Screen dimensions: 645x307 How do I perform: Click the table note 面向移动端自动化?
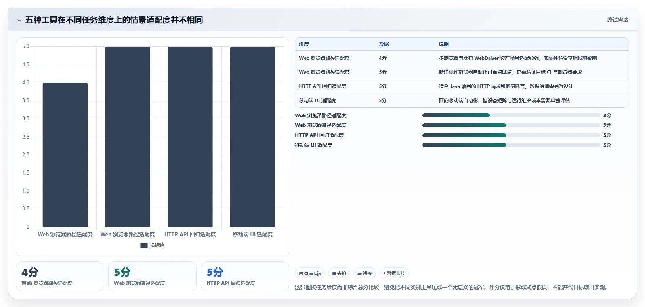point(504,101)
